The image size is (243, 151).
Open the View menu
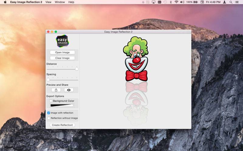click(48, 2)
